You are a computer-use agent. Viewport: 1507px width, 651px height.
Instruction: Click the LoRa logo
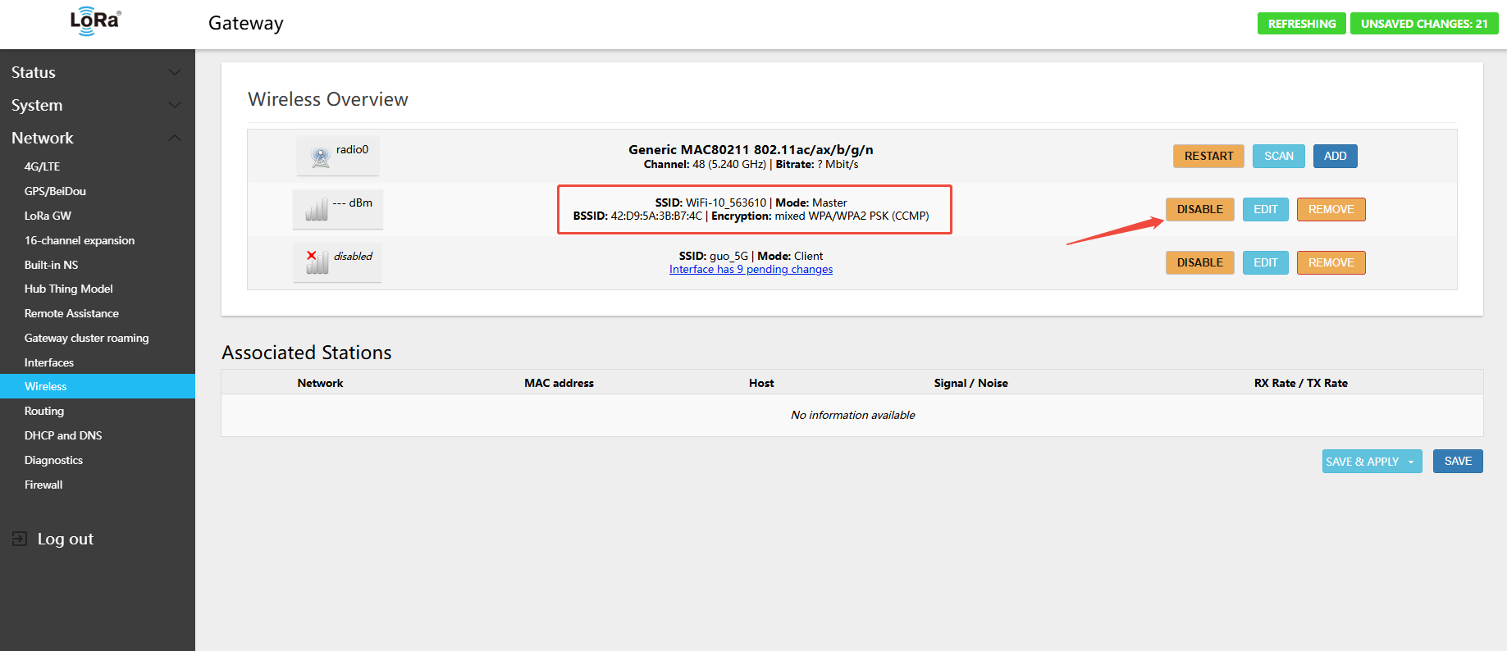click(95, 22)
